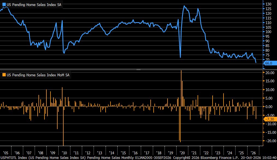Click the 90 tick on upper price axis

coord(267,41)
